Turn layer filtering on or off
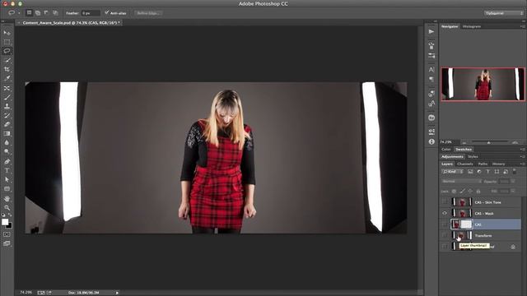 pyautogui.click(x=514, y=171)
